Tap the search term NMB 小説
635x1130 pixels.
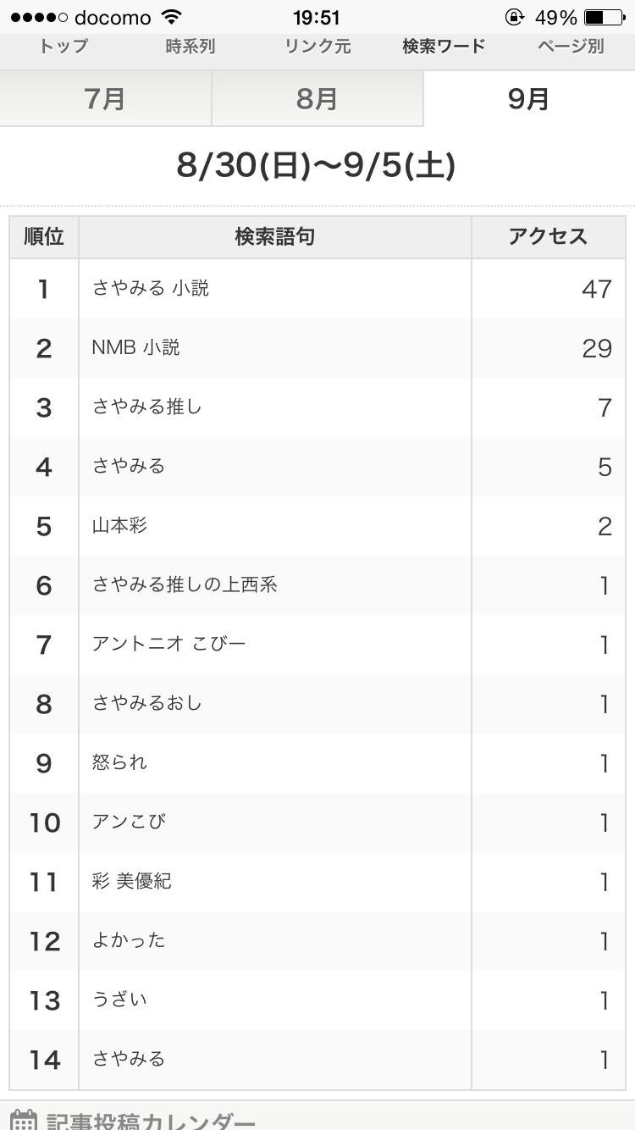[135, 348]
